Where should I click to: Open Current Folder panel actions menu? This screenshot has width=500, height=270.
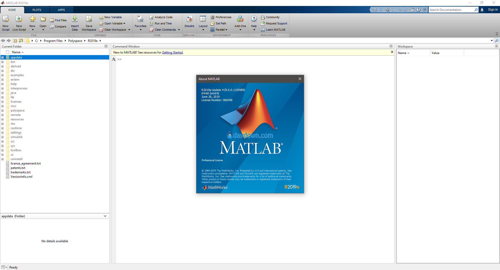[x=106, y=46]
